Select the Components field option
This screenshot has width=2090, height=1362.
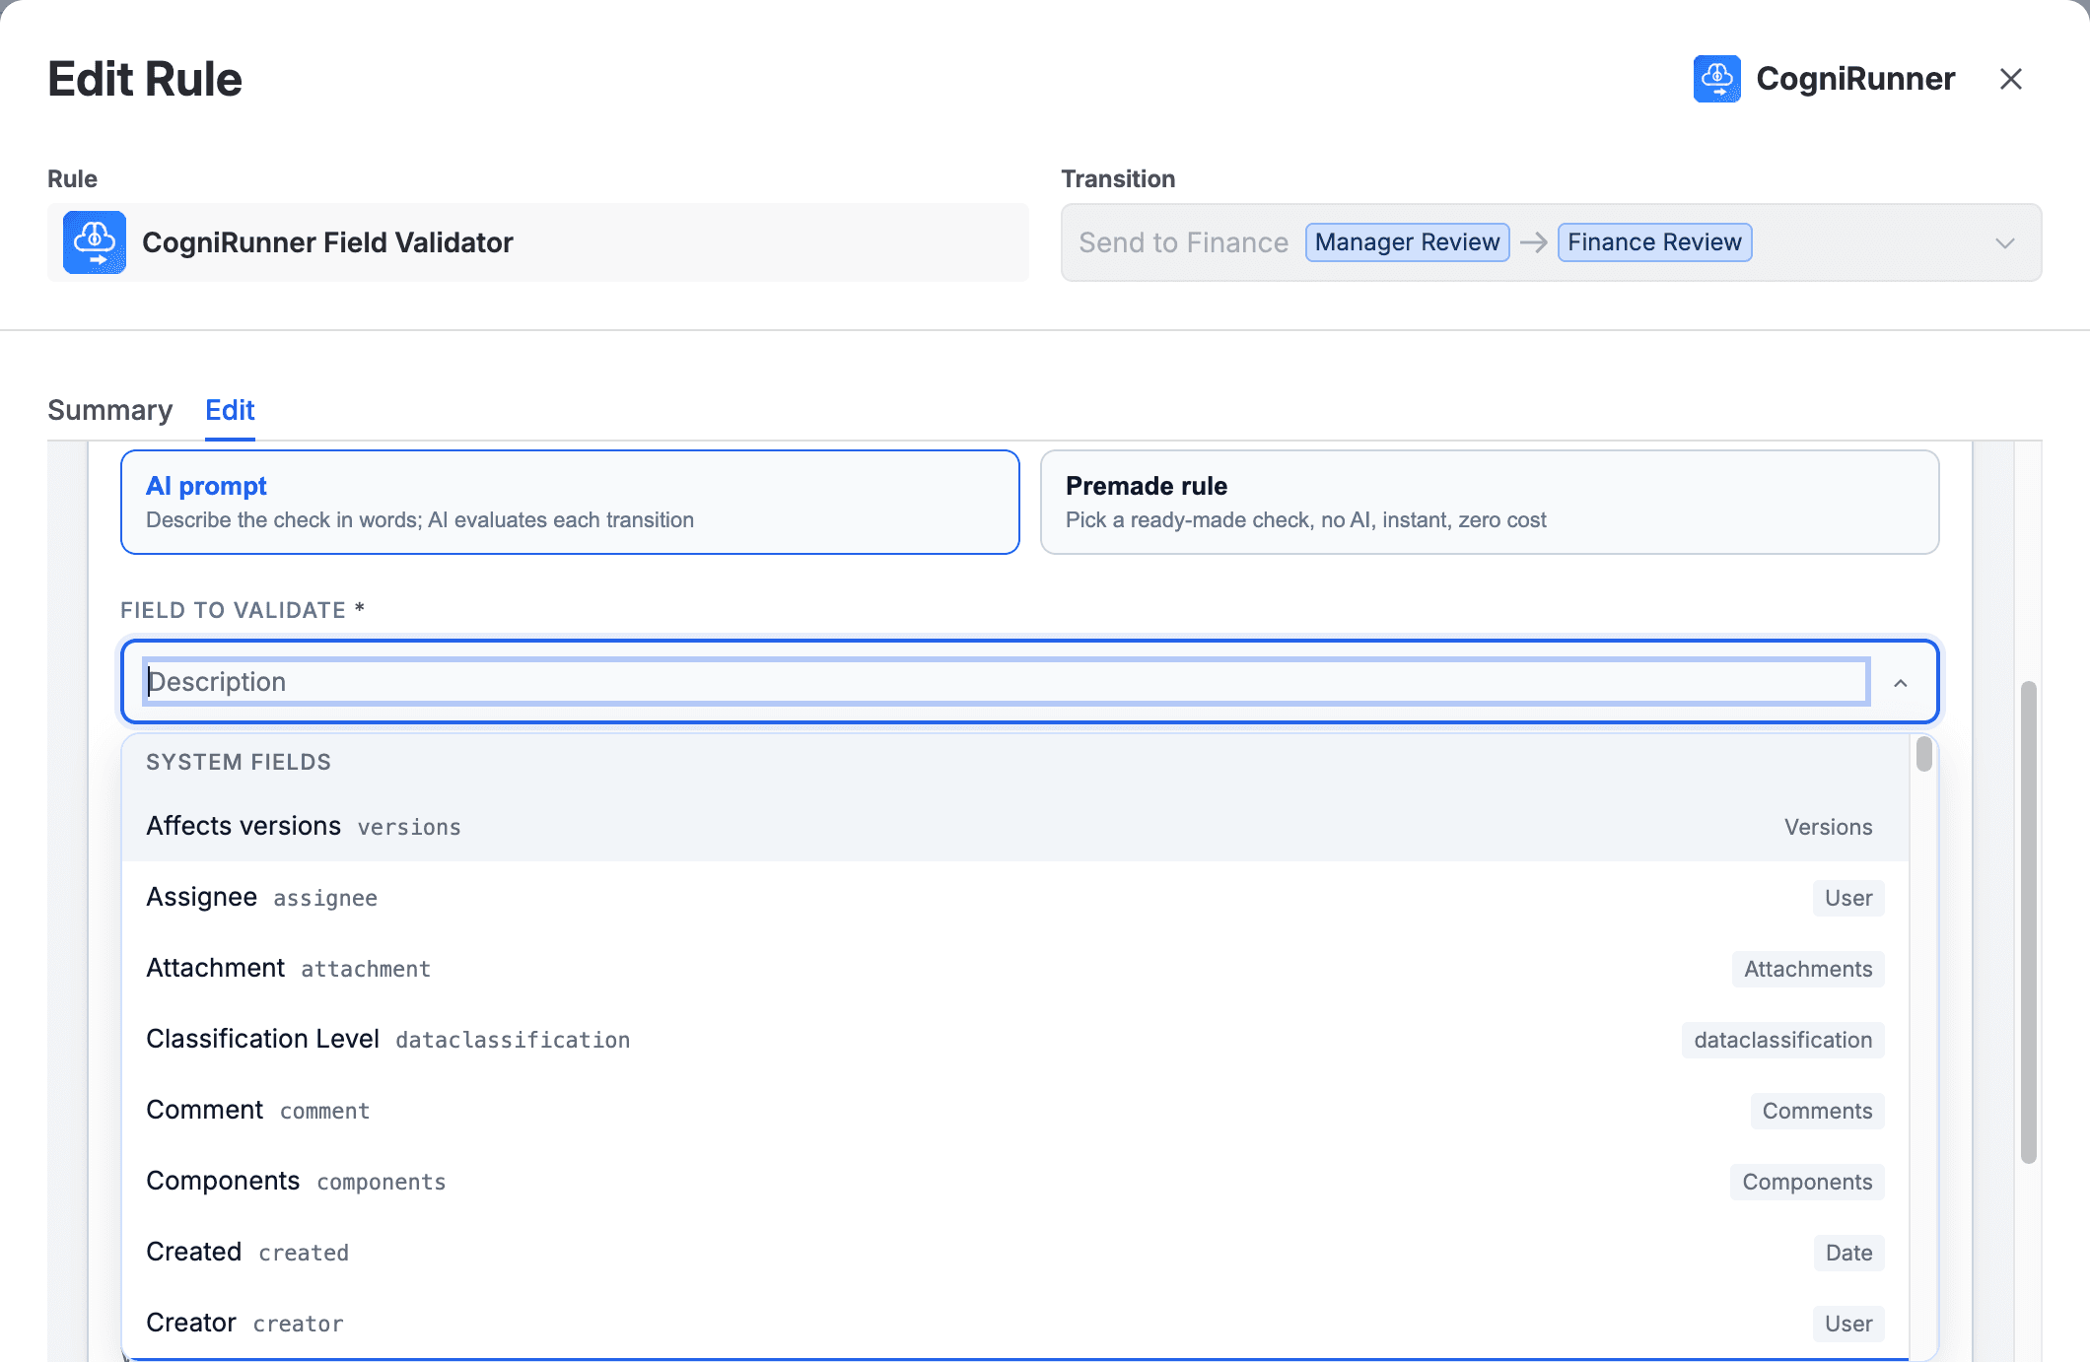[x=1014, y=1182]
